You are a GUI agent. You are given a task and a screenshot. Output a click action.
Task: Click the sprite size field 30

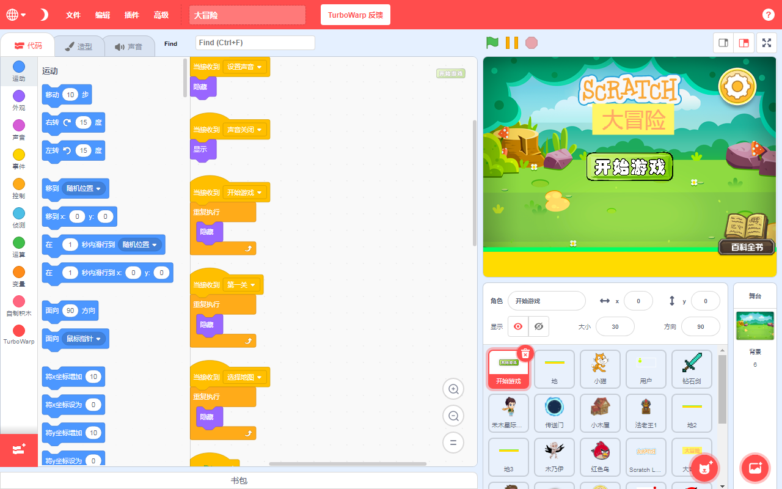coord(615,326)
